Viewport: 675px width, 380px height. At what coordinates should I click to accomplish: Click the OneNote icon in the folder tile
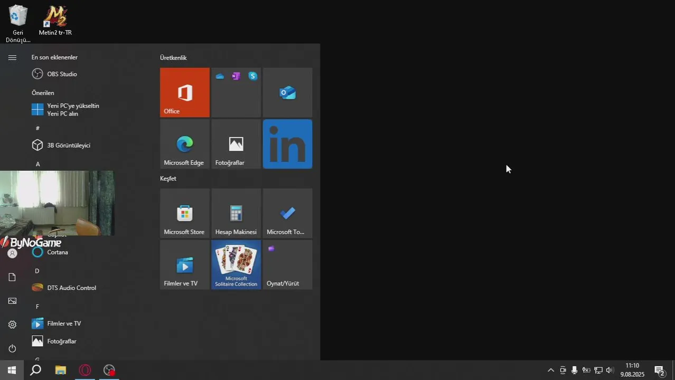point(236,76)
